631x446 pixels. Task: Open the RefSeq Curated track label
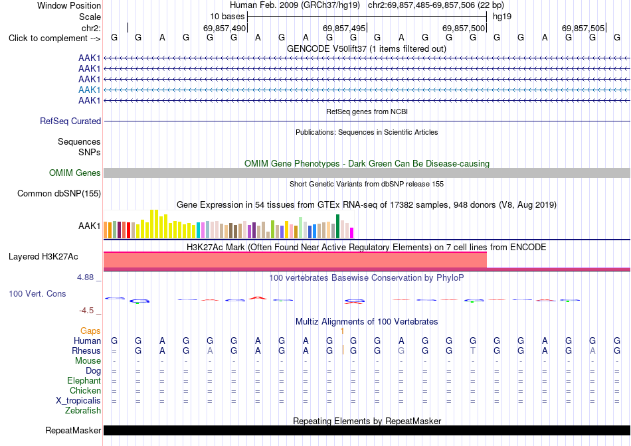pyautogui.click(x=70, y=121)
